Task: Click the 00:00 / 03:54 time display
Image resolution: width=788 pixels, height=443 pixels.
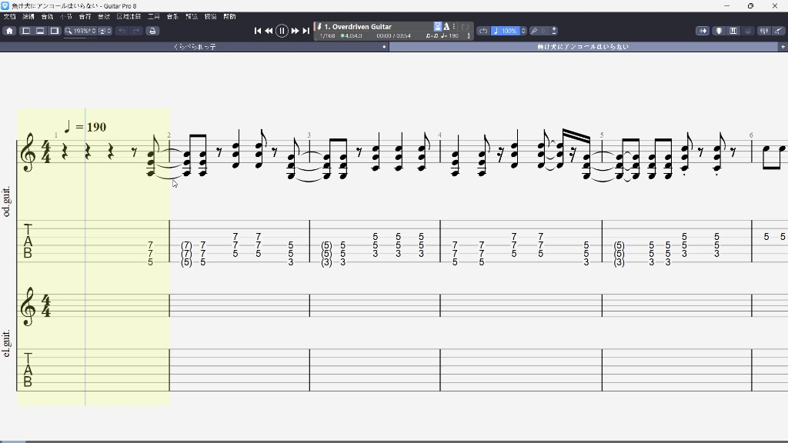Action: (x=393, y=36)
